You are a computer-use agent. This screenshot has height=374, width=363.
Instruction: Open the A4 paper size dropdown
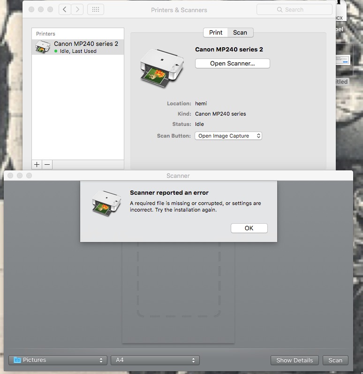tap(155, 360)
